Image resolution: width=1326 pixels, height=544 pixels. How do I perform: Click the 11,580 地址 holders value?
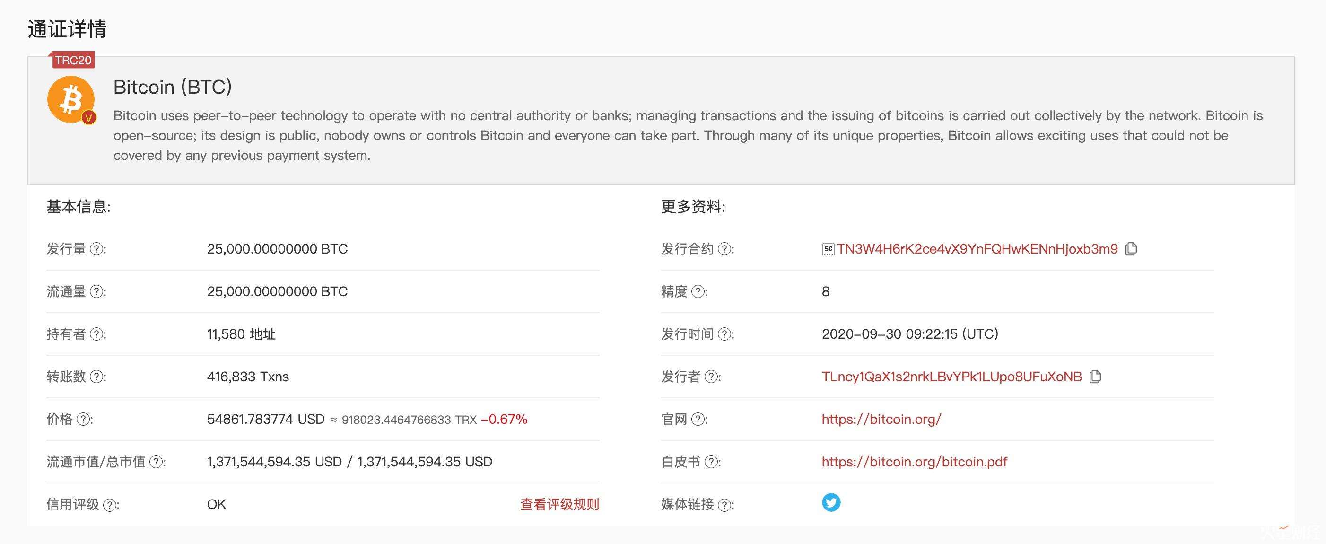[x=242, y=334]
